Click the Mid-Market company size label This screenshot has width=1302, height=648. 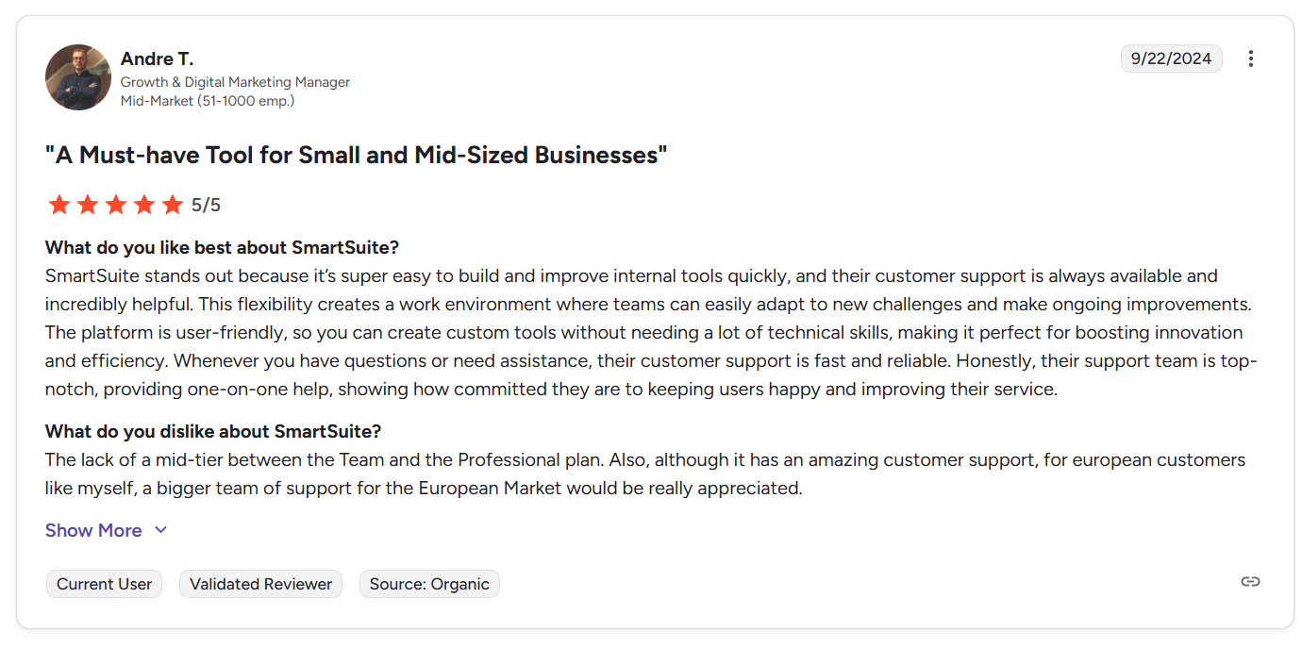(x=208, y=100)
